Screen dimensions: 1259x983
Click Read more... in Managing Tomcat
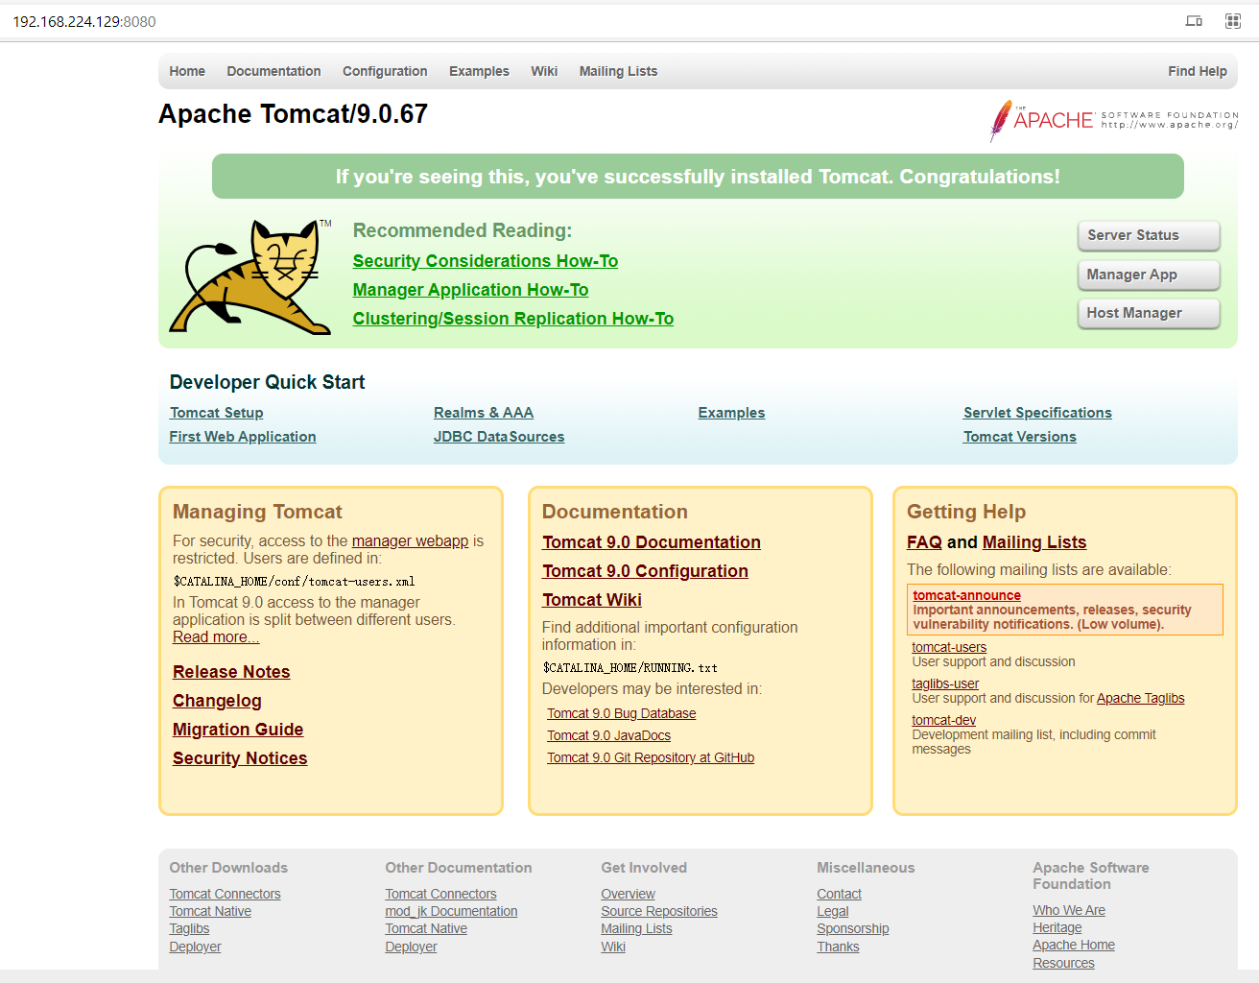(216, 637)
